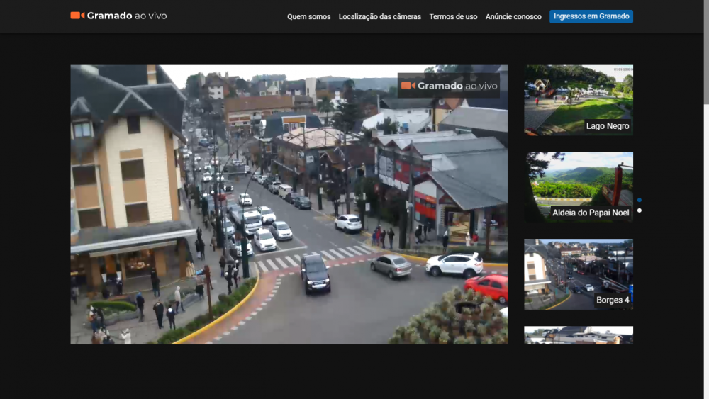Click the Gramado ao vivo logo text
The image size is (709, 399).
(x=127, y=16)
